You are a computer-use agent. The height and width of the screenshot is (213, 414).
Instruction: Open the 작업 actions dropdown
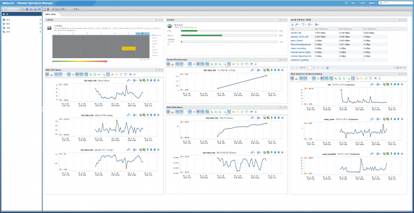pyautogui.click(x=76, y=9)
